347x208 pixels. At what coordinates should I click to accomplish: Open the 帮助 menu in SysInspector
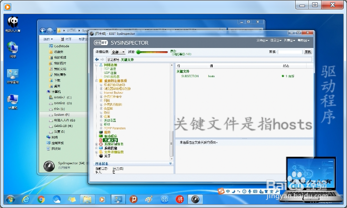[x=303, y=40]
